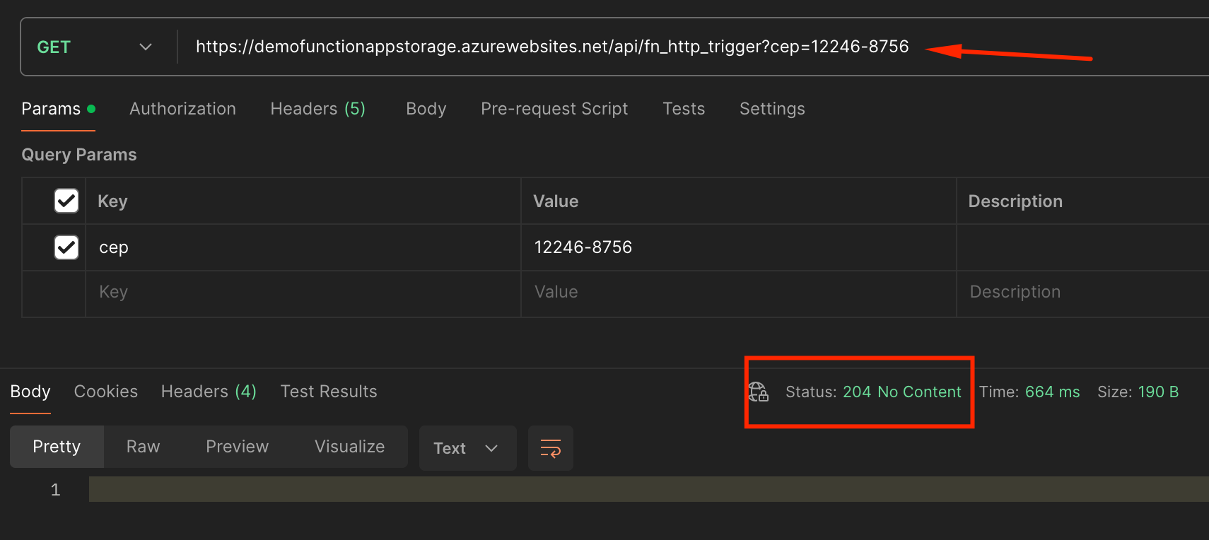1209x540 pixels.
Task: Open the GET method dropdown
Action: [95, 47]
